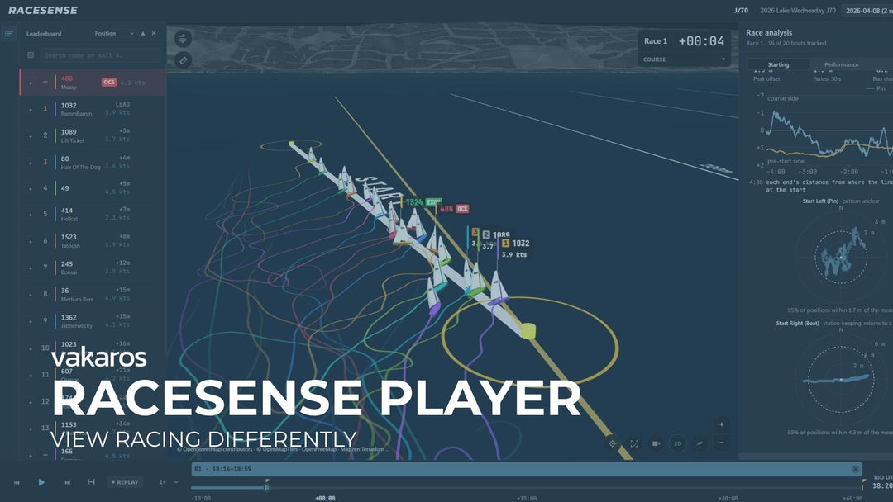Open map layer settings sliders icon
The image size is (893, 502).
pos(183,39)
